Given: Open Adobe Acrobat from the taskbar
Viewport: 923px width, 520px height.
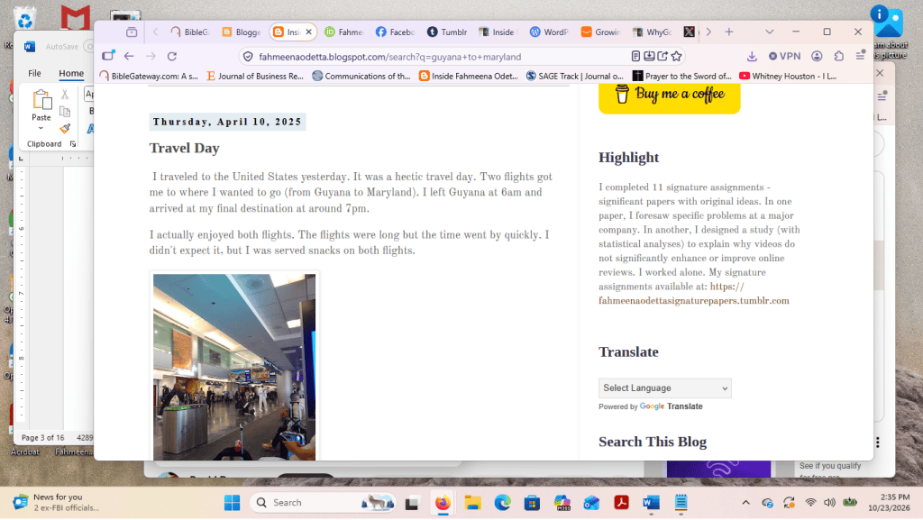Looking at the screenshot, I should pos(621,503).
